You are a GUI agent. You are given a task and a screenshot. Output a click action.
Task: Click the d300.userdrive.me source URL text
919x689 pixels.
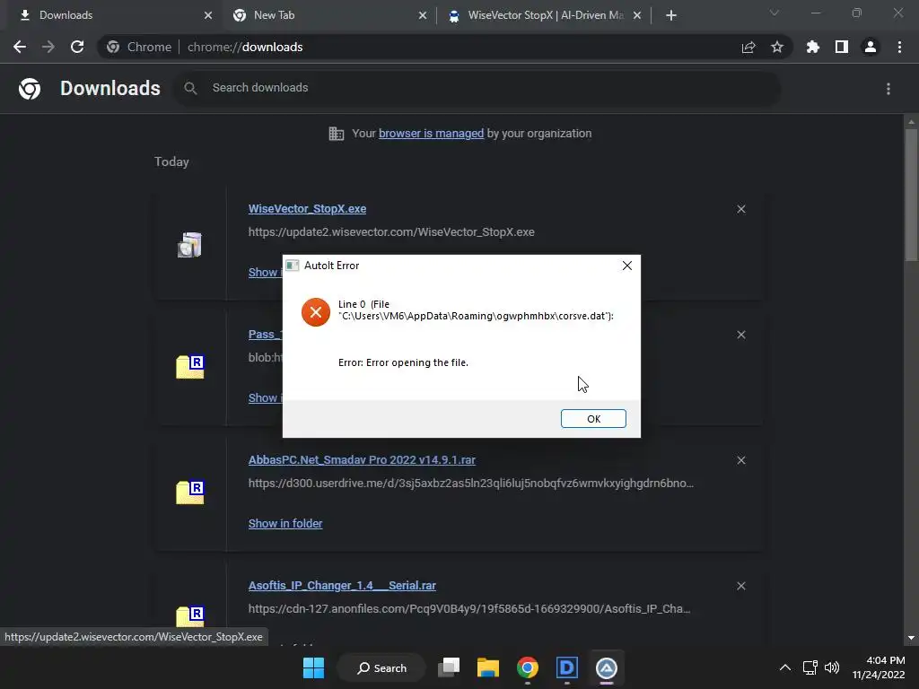470,484
